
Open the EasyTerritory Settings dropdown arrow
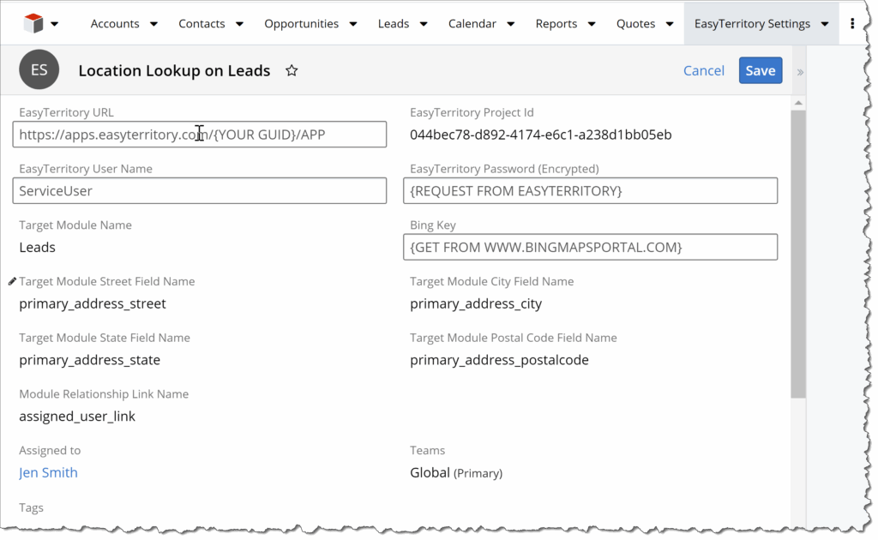tap(825, 24)
